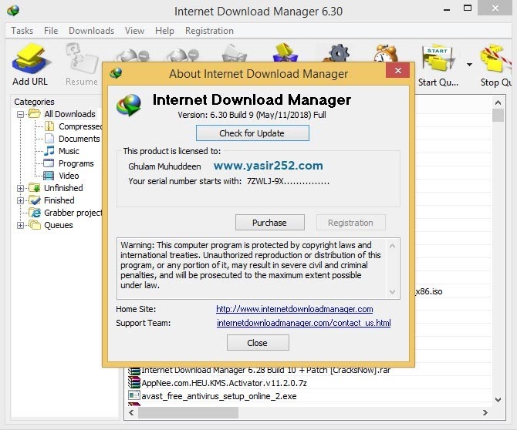517x430 pixels.
Task: Click the large IDM logo in About dialog
Action: pyautogui.click(x=129, y=105)
